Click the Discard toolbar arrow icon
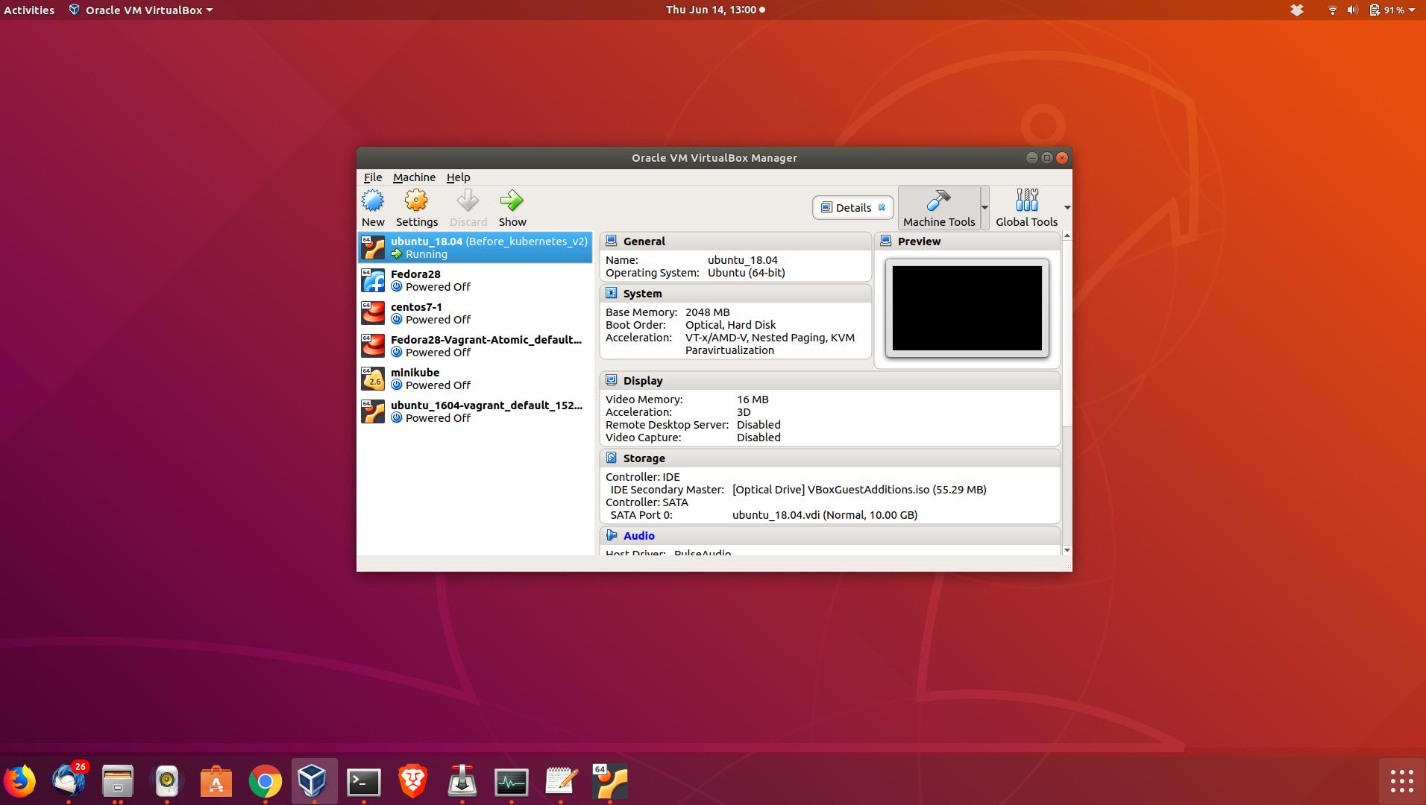The image size is (1426, 805). [x=468, y=201]
